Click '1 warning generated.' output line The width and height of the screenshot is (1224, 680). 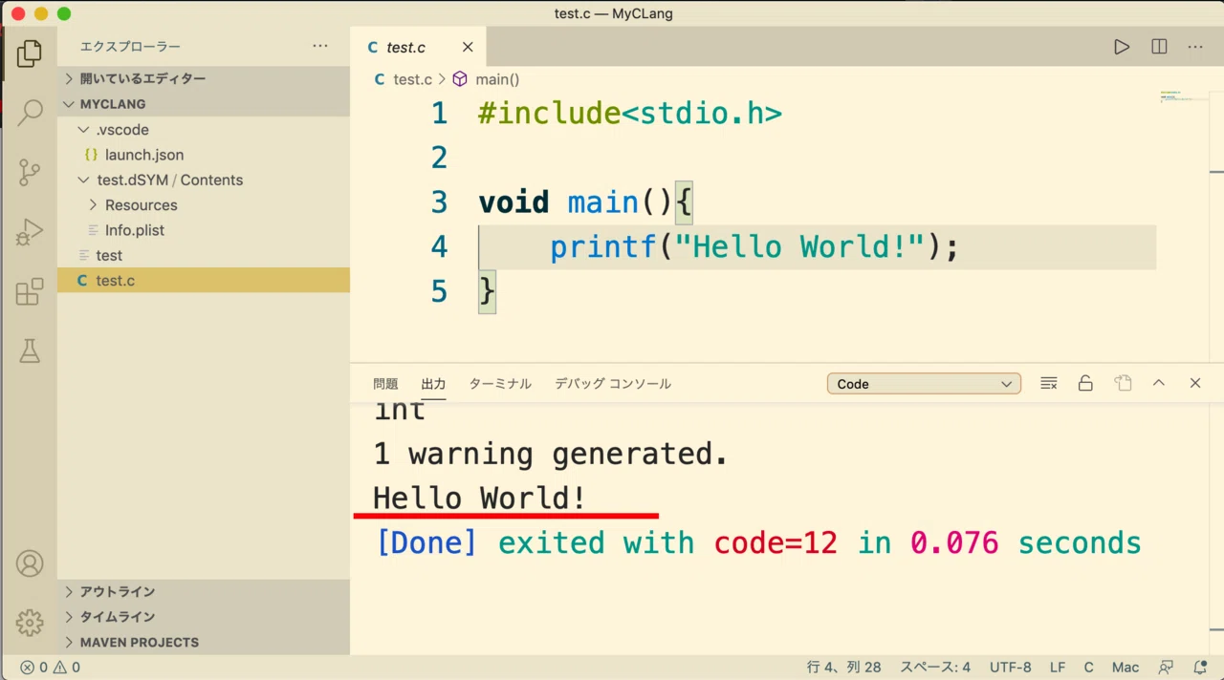[551, 454]
